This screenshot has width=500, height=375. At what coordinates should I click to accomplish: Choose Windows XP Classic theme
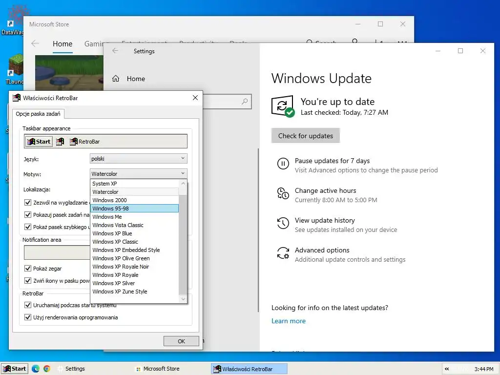pos(134,241)
